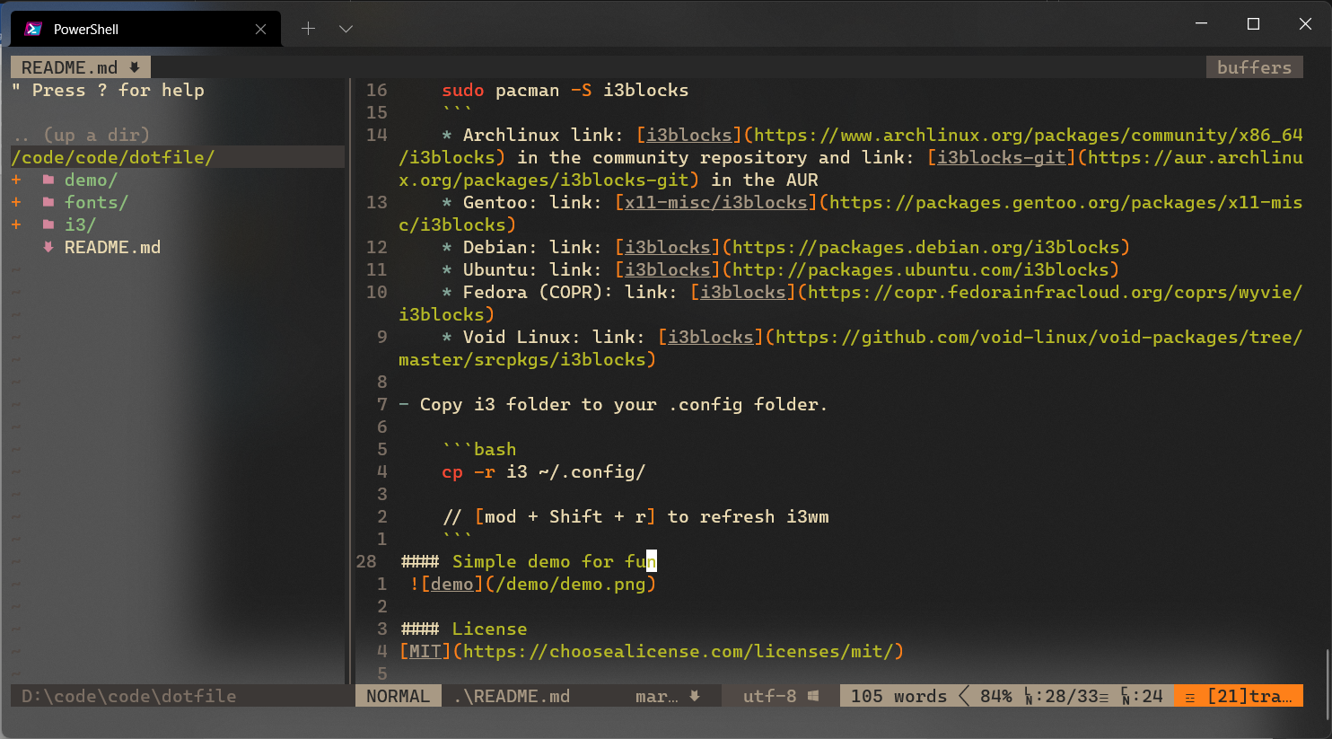Image resolution: width=1332 pixels, height=739 pixels.
Task: Select the /code/code/dotfile/ root path
Action: coord(113,157)
